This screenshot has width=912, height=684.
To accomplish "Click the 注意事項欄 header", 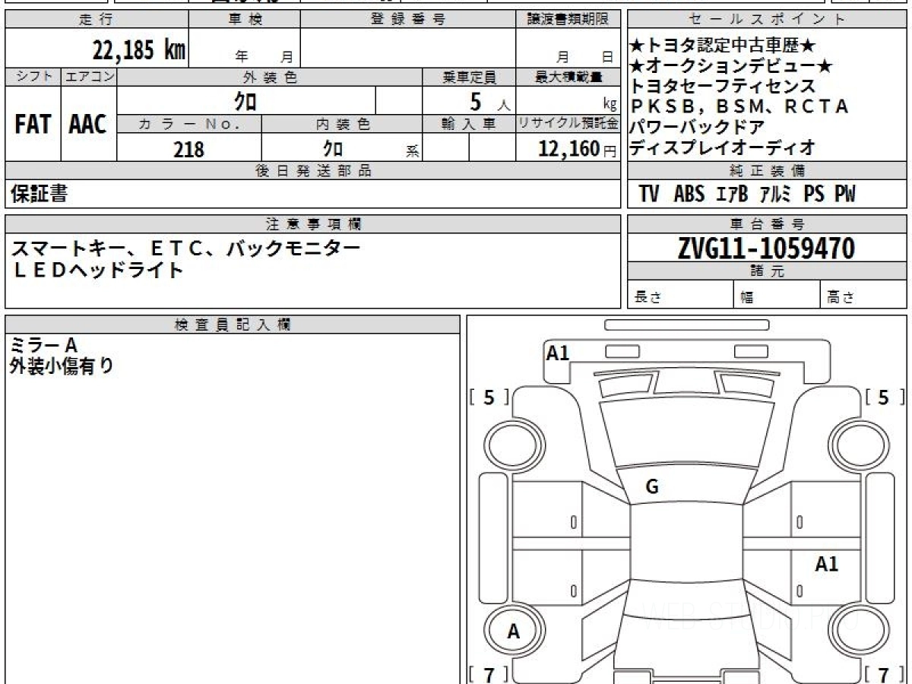I will click(313, 224).
